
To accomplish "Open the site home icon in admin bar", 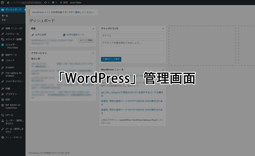I will click(x=8, y=2).
